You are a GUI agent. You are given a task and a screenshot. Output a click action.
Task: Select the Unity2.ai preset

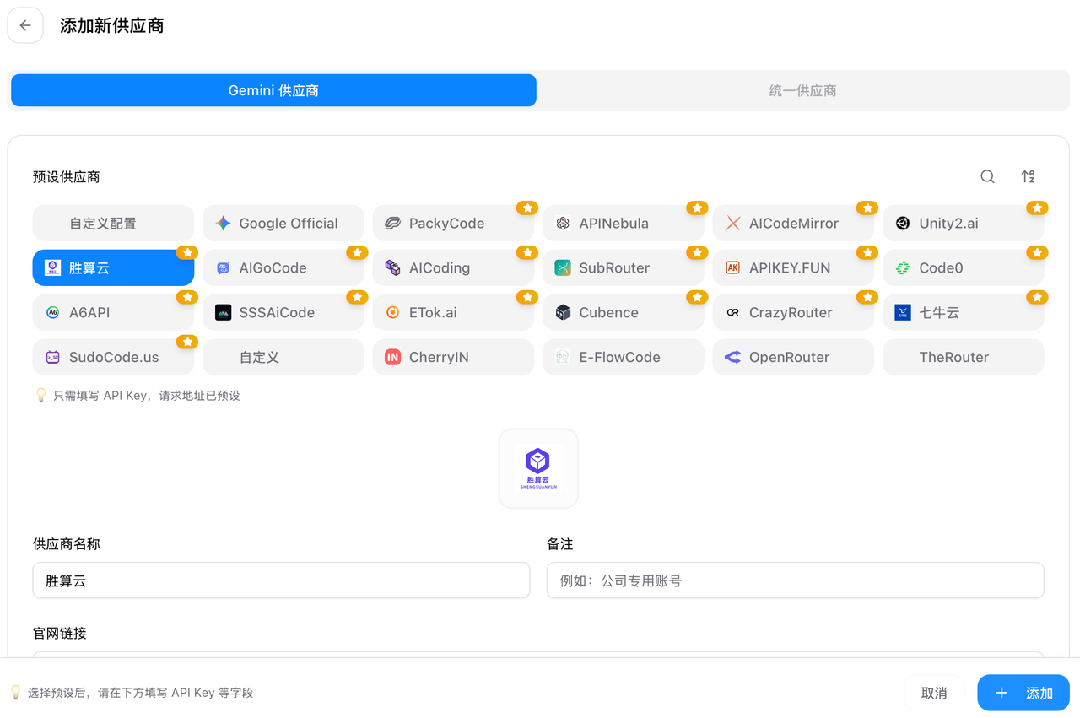pyautogui.click(x=964, y=224)
